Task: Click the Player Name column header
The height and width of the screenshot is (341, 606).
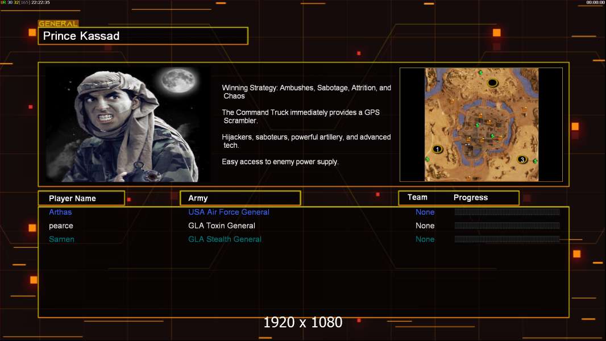Action: [x=81, y=198]
